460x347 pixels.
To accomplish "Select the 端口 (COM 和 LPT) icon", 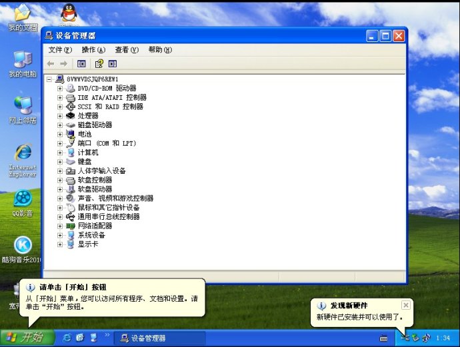I will point(71,143).
